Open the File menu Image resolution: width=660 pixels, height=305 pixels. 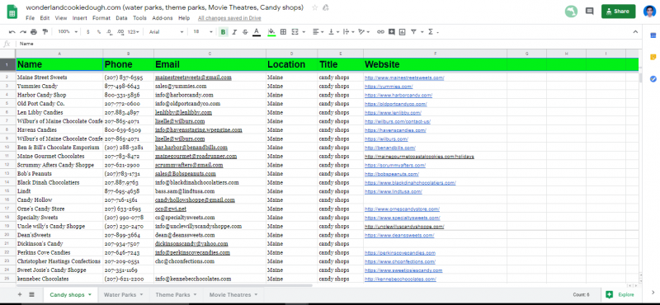30,18
